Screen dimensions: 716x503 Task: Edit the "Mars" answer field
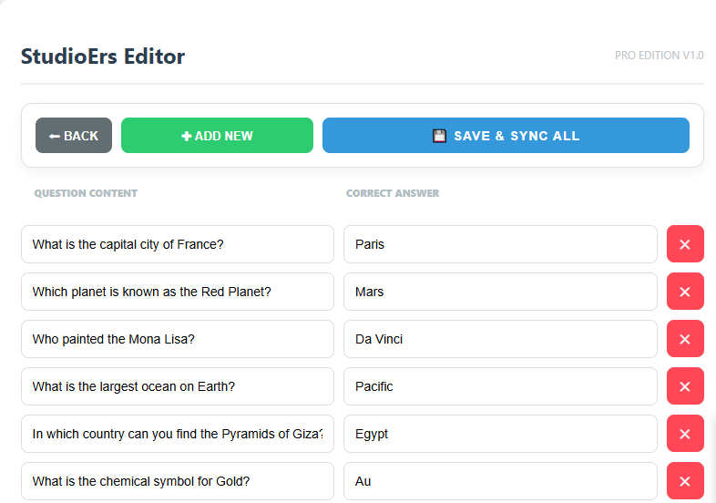[500, 292]
